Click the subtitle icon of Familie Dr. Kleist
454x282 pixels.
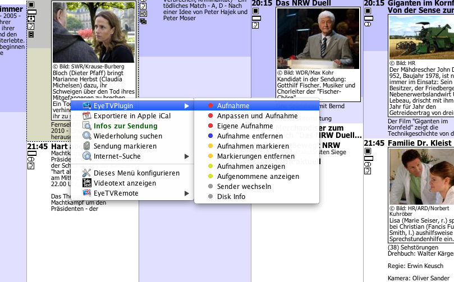(368, 172)
